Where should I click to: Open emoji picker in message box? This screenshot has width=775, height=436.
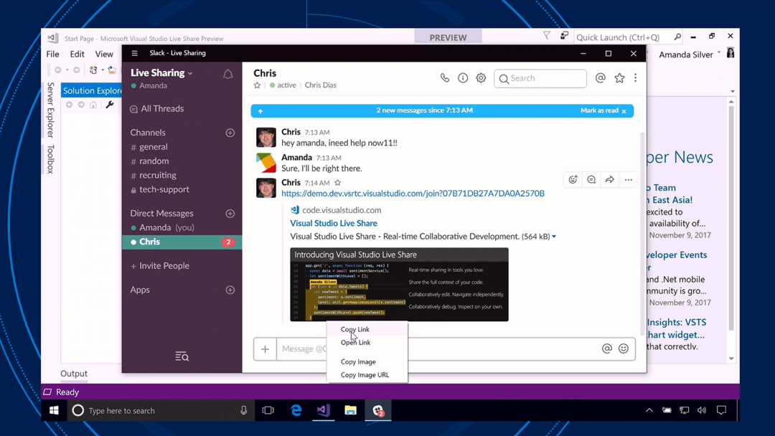click(624, 349)
